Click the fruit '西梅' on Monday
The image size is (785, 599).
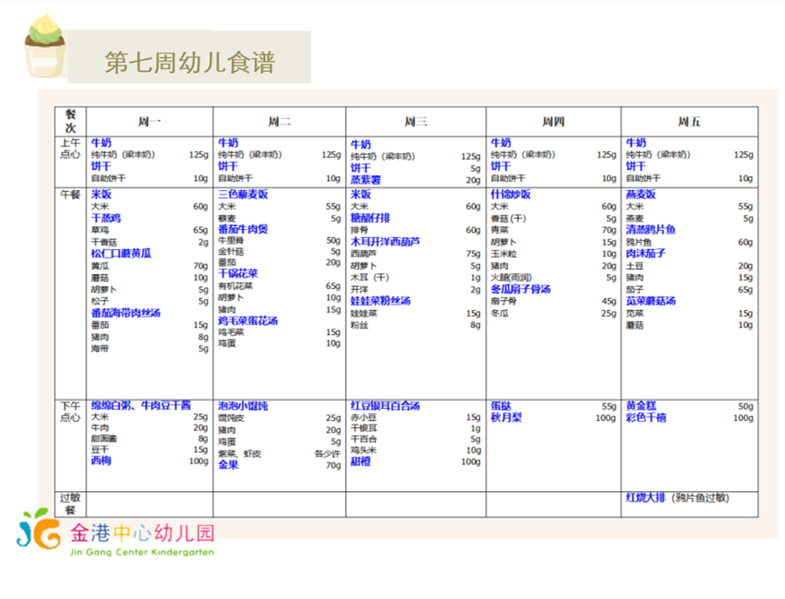(x=101, y=460)
